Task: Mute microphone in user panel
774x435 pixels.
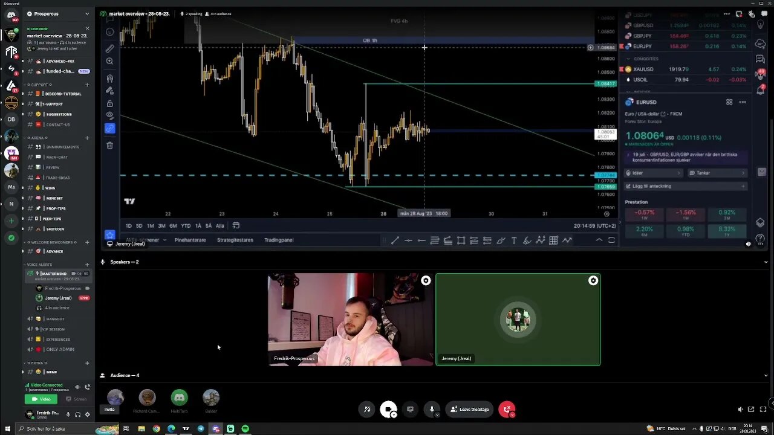Action: pos(68,414)
